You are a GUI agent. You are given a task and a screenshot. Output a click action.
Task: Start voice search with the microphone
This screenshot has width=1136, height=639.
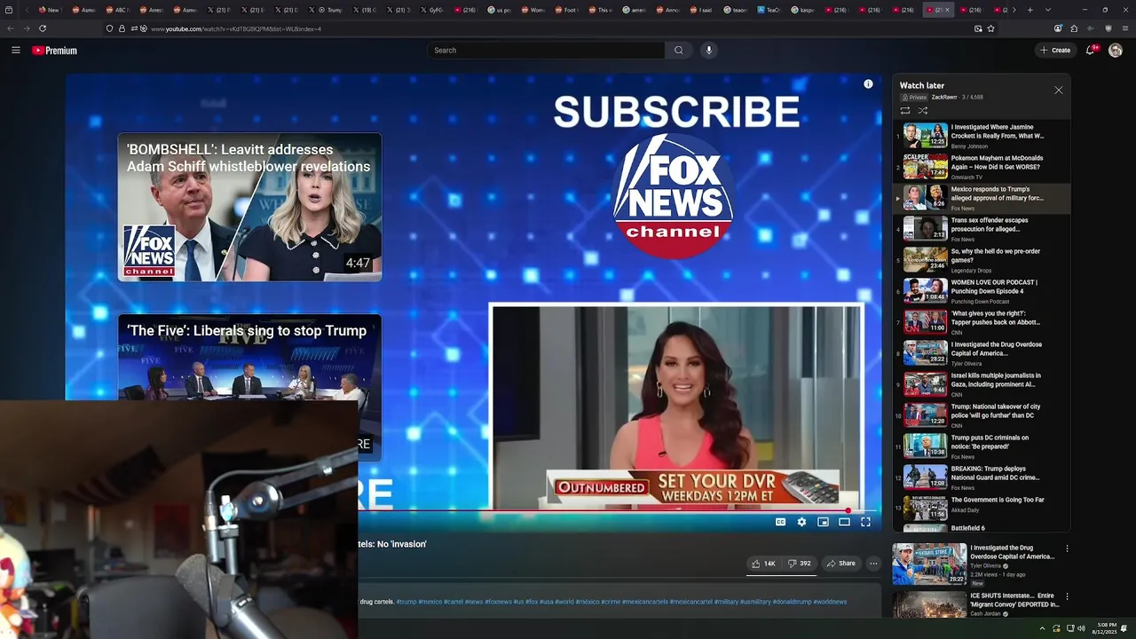708,51
